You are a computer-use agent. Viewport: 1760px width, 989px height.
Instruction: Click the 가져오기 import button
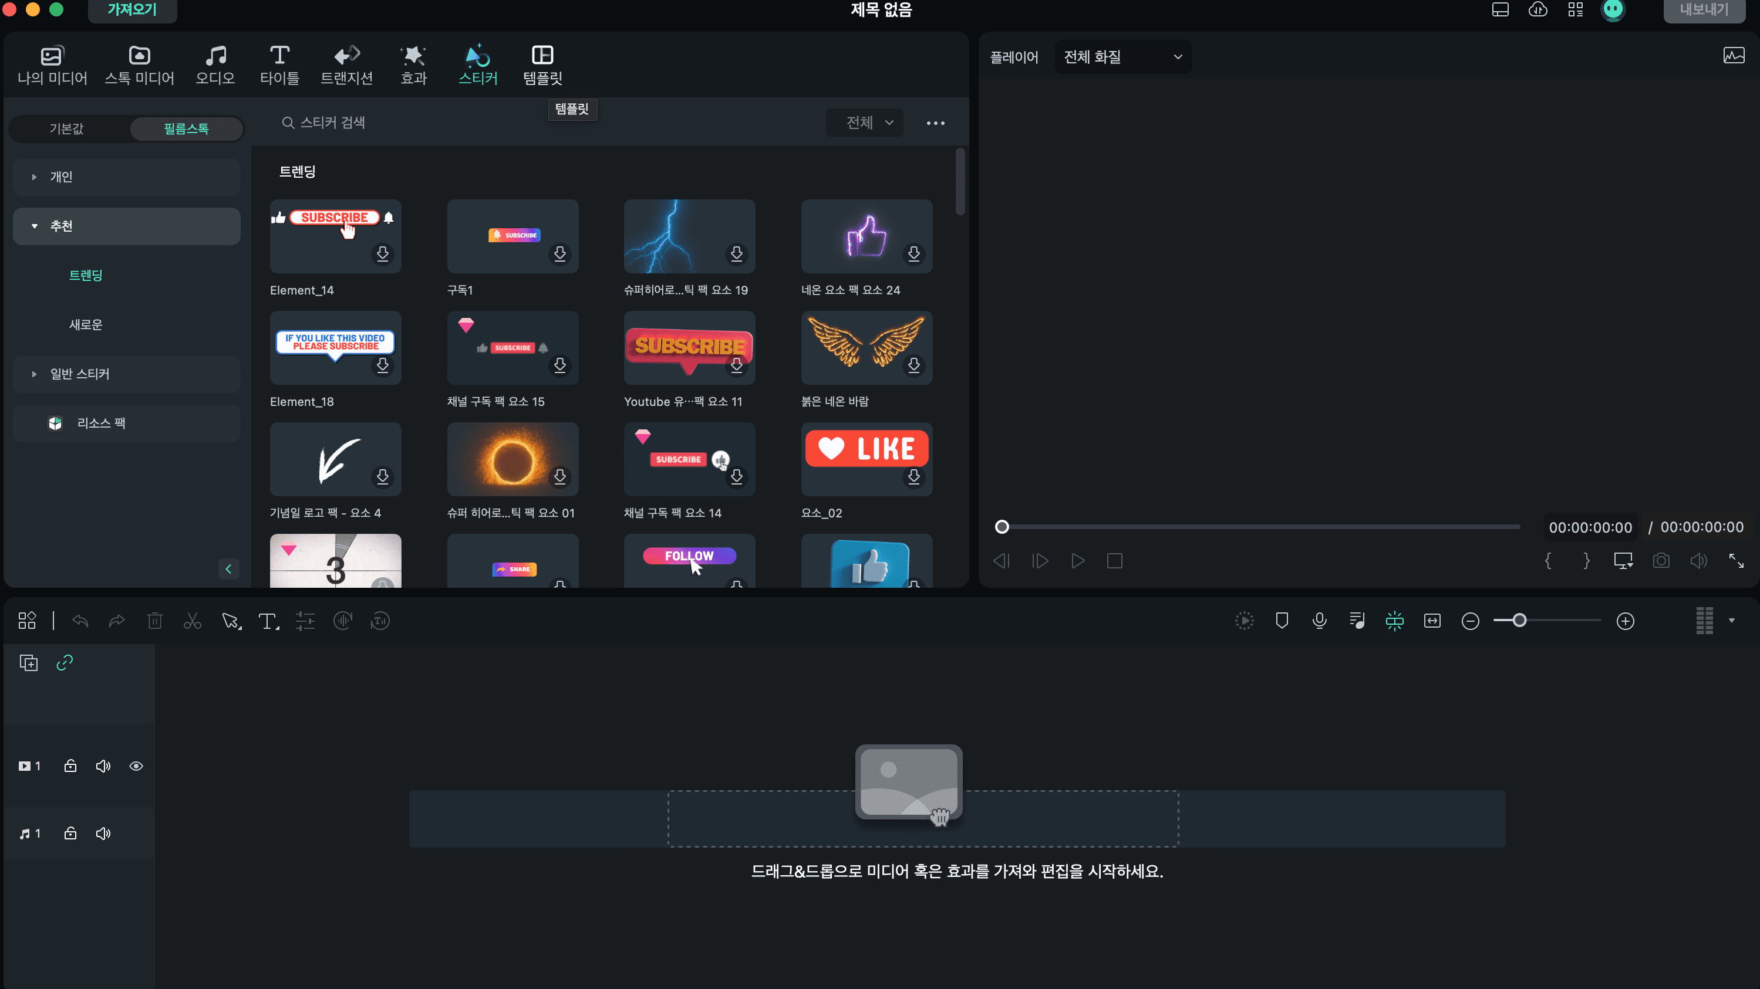[x=132, y=9]
